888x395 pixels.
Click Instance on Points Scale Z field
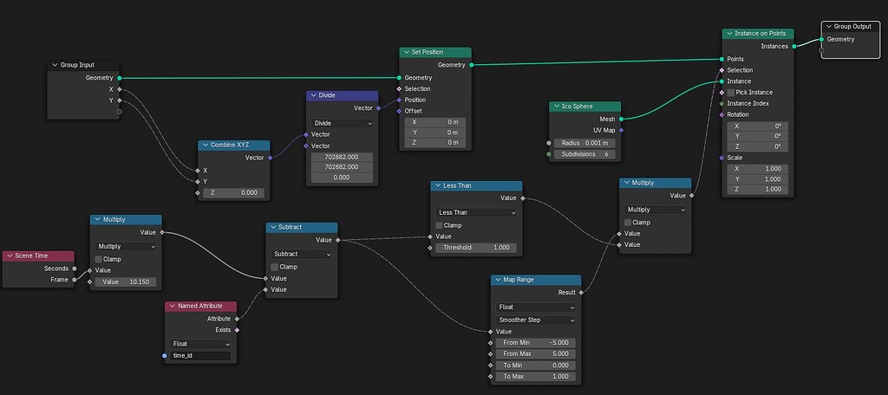click(757, 189)
